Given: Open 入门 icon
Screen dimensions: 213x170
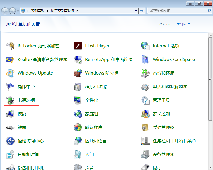Looking at the screenshot, I should (x=78, y=155).
